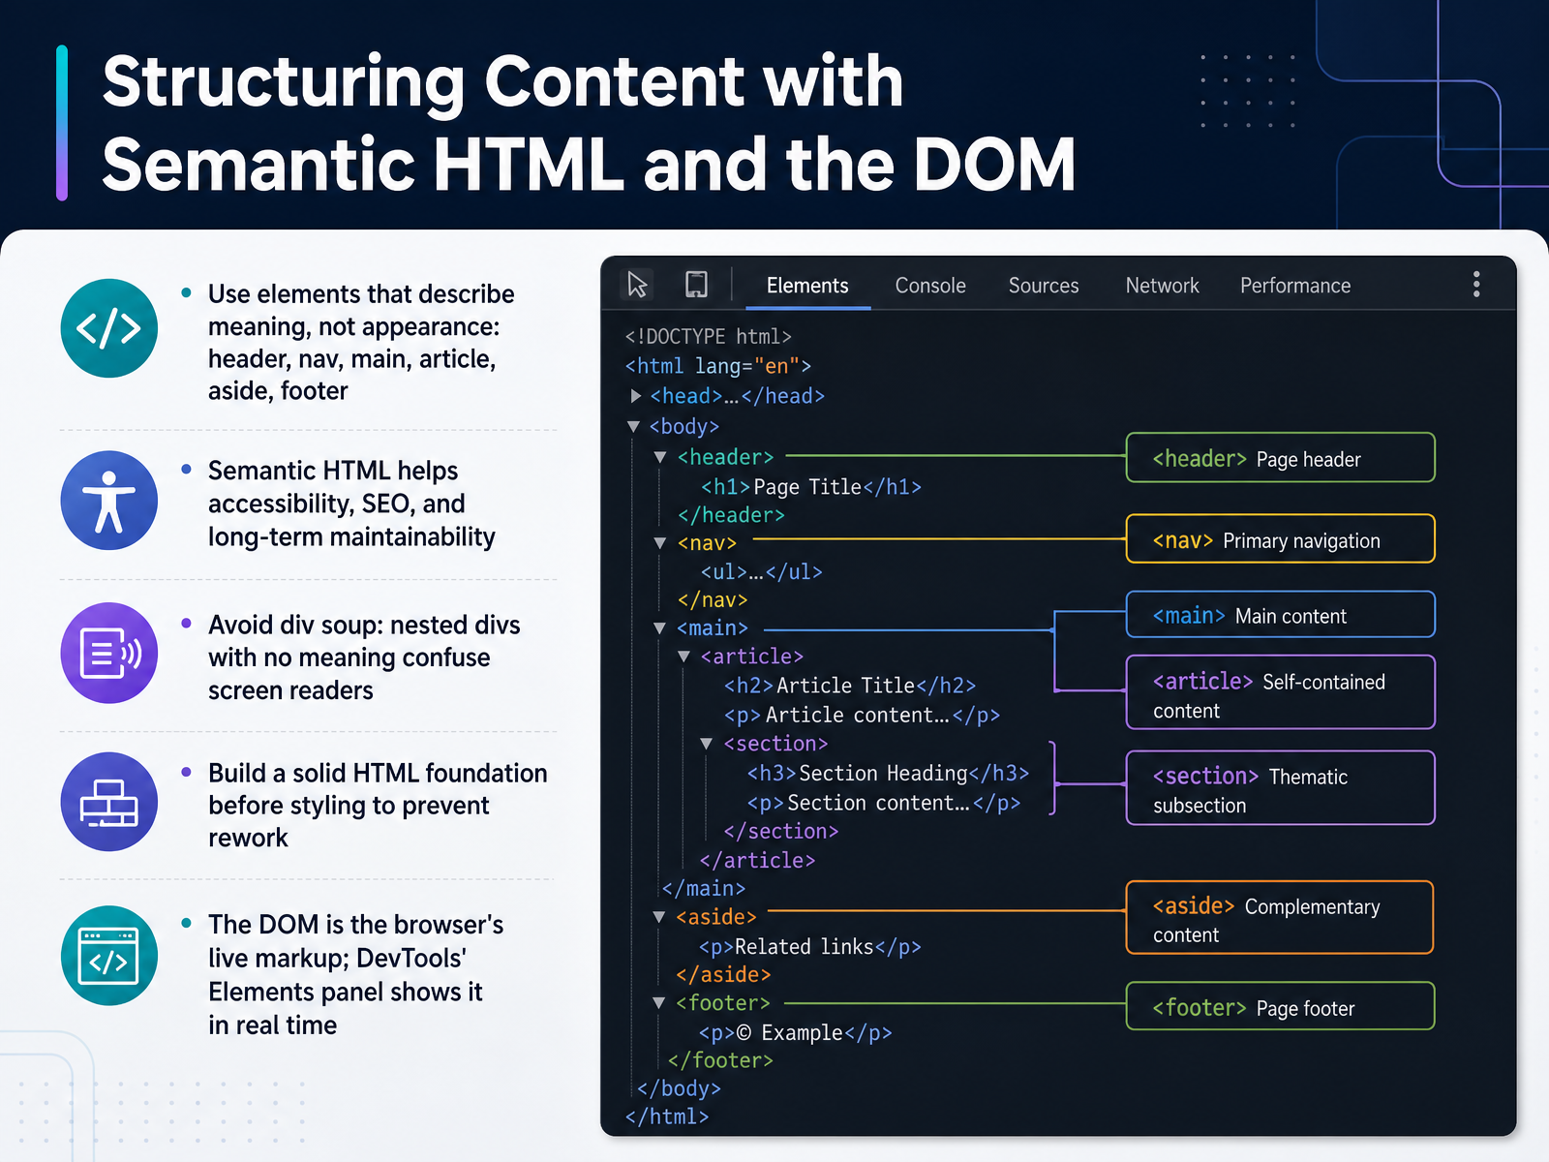Click the header Page header callout
Viewport: 1549px width, 1162px height.
(1280, 457)
